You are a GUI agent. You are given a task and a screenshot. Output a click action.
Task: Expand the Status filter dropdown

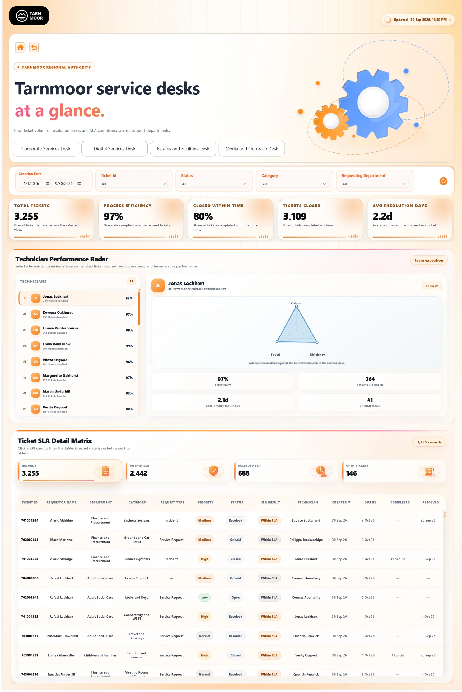214,184
